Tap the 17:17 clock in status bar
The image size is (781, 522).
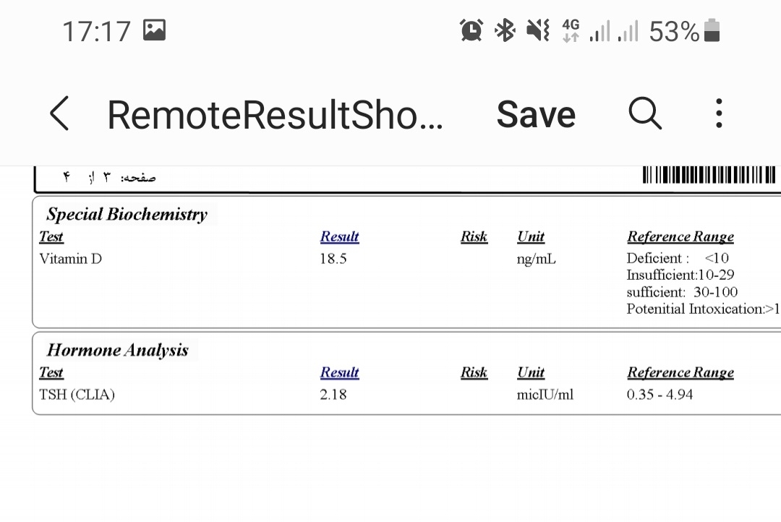96,31
